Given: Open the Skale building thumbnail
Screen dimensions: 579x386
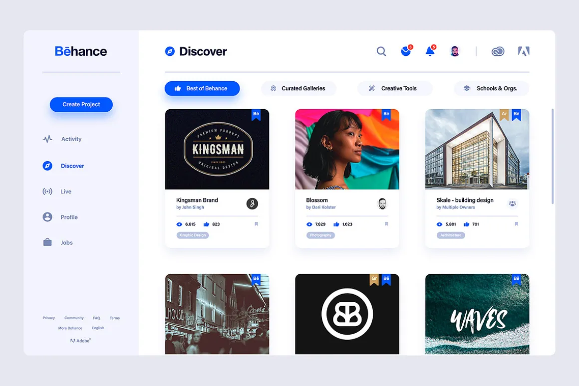Looking at the screenshot, I should (x=477, y=149).
